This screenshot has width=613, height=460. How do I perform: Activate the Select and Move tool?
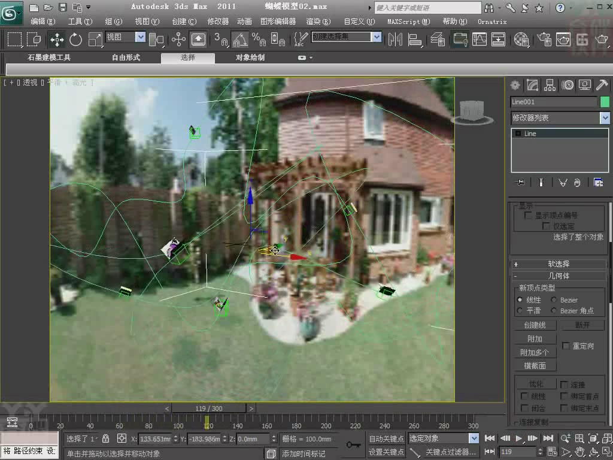[57, 39]
